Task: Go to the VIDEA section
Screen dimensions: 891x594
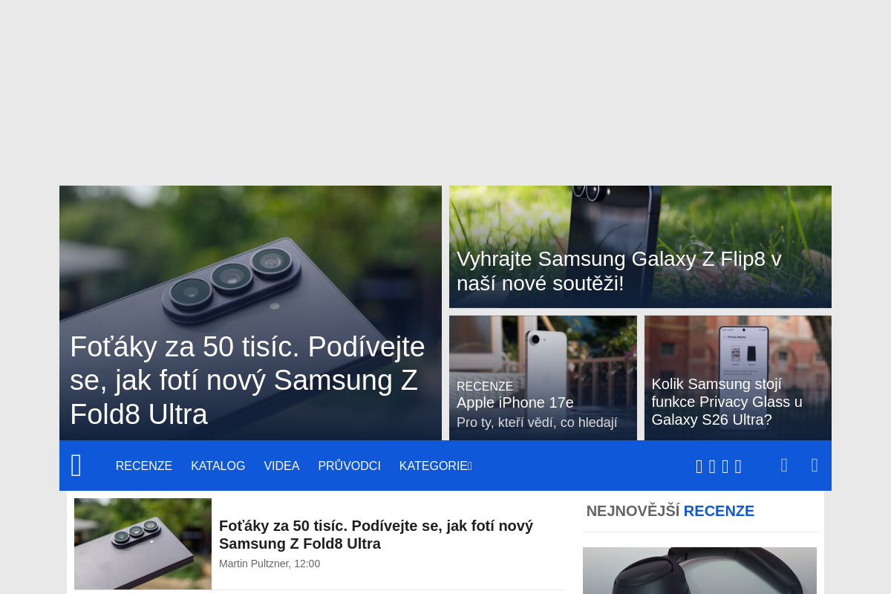Action: click(281, 466)
